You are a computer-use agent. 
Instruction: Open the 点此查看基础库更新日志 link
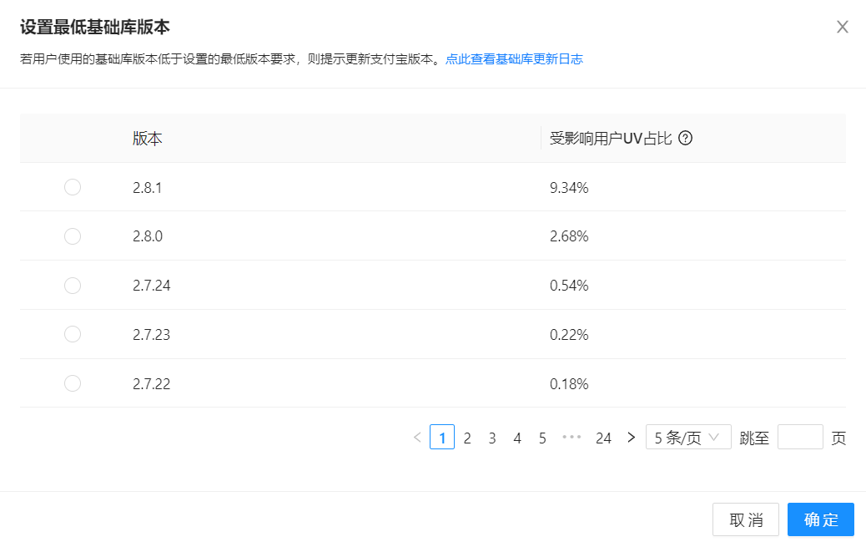tap(514, 59)
